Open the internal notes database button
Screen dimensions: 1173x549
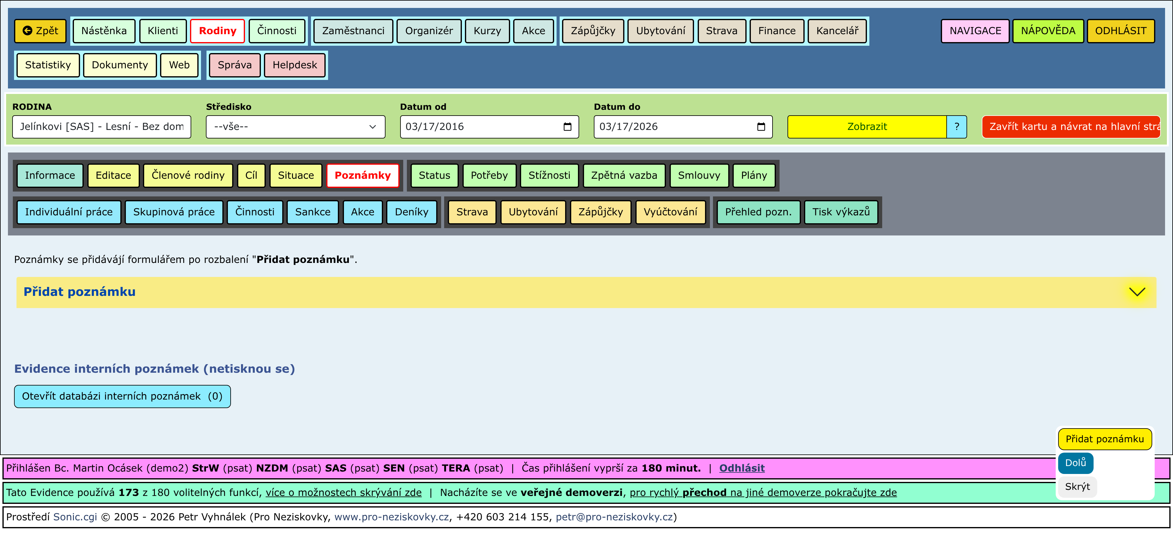point(122,396)
